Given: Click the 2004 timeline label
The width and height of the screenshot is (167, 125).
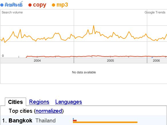Looking at the screenshot, I should [37, 61].
